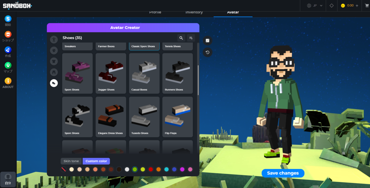Select the body category icon in Avatar Creator
The width and height of the screenshot is (370, 188).
(54, 39)
